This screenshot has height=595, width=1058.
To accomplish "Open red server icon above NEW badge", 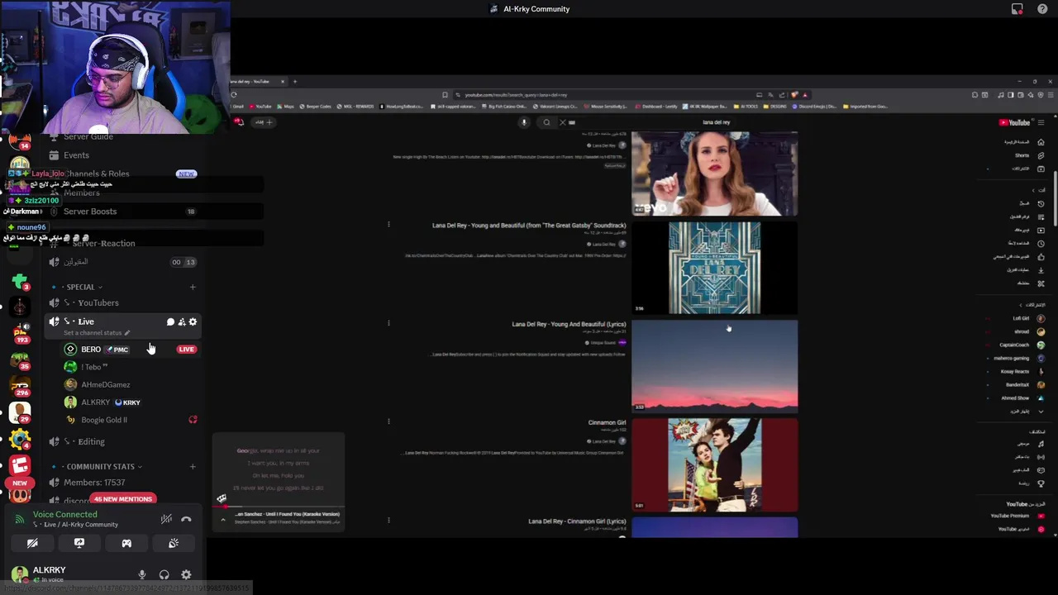I will coord(20,465).
